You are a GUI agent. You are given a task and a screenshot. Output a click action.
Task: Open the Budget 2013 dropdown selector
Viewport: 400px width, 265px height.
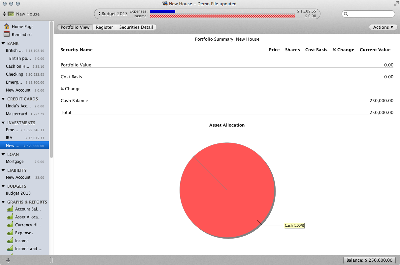click(x=113, y=14)
